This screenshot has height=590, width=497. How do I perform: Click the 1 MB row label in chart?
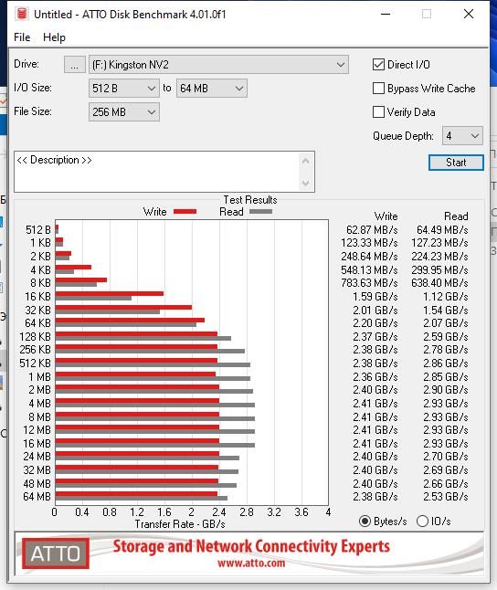[x=39, y=377]
